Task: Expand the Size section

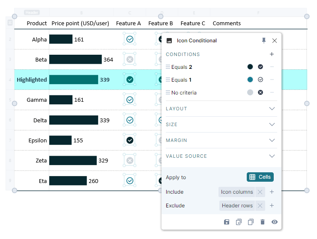Action: coord(272,124)
